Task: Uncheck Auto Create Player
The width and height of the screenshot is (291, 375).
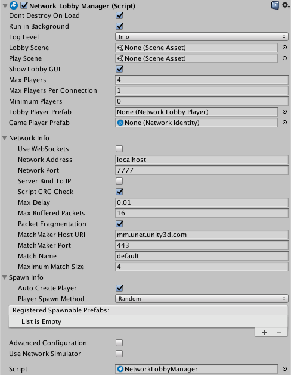Action: pos(119,288)
